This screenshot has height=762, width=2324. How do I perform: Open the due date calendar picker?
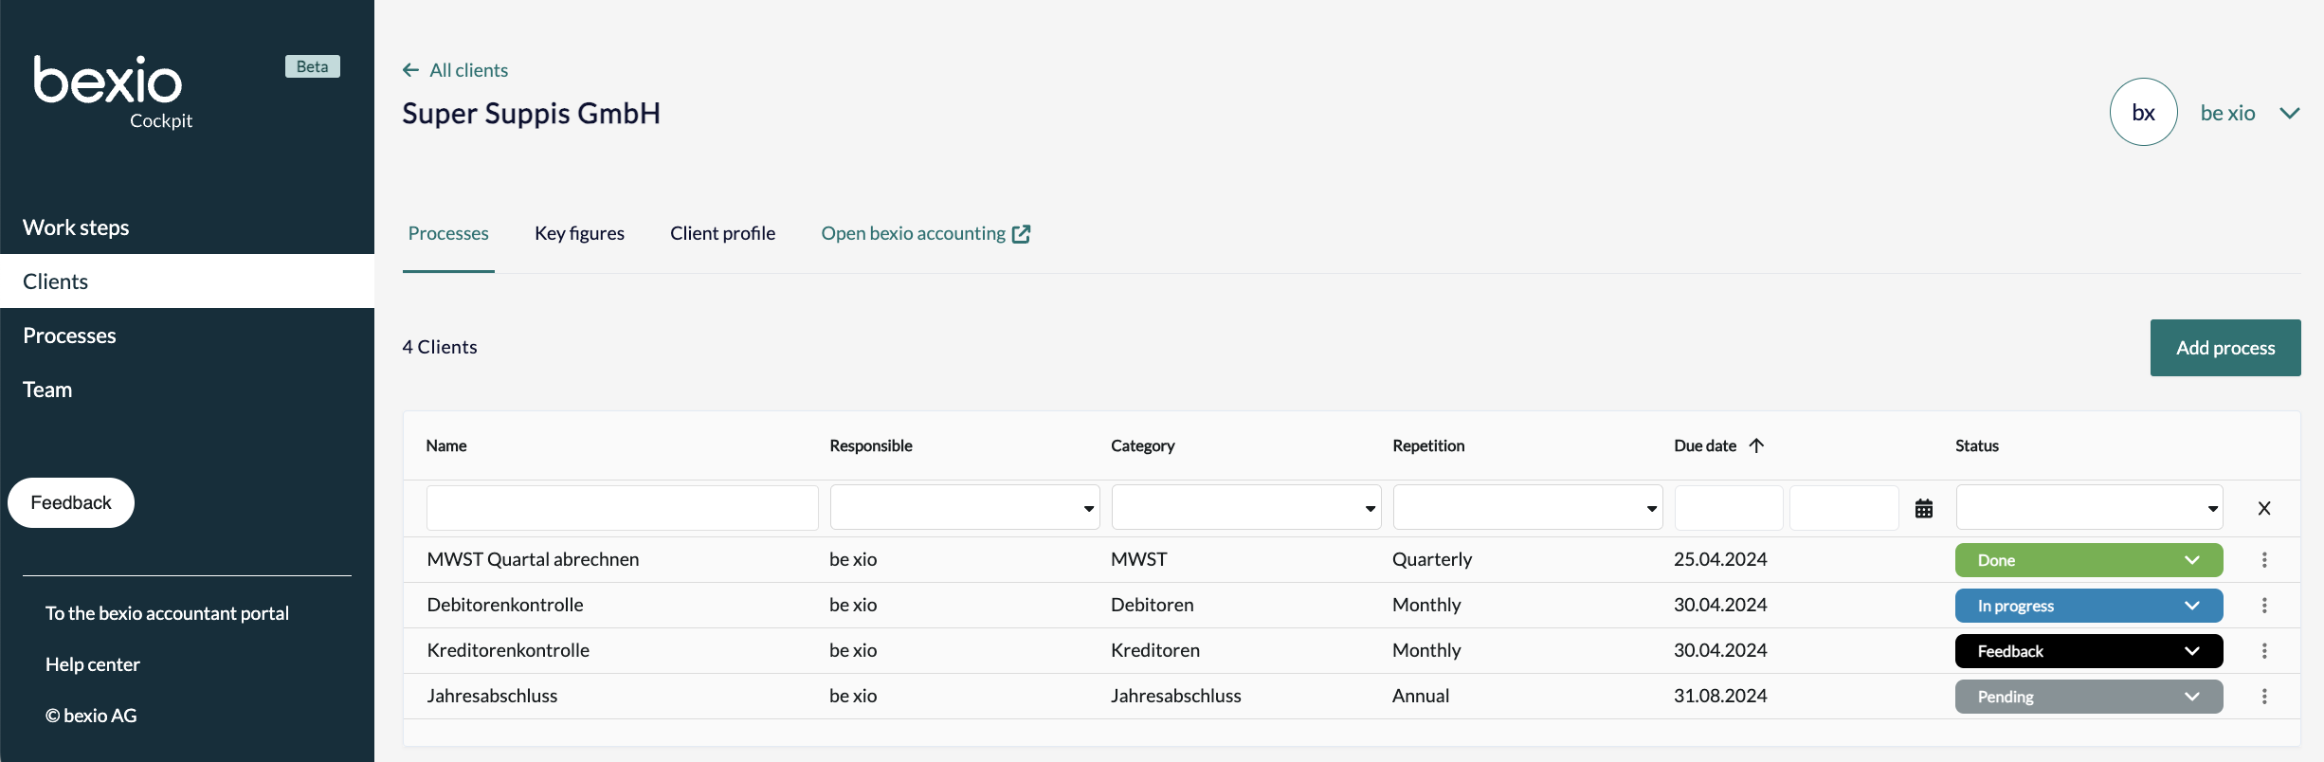1923,509
